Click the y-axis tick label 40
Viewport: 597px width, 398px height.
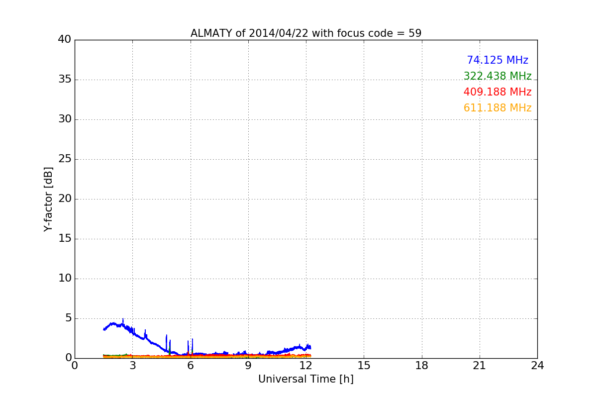[65, 40]
